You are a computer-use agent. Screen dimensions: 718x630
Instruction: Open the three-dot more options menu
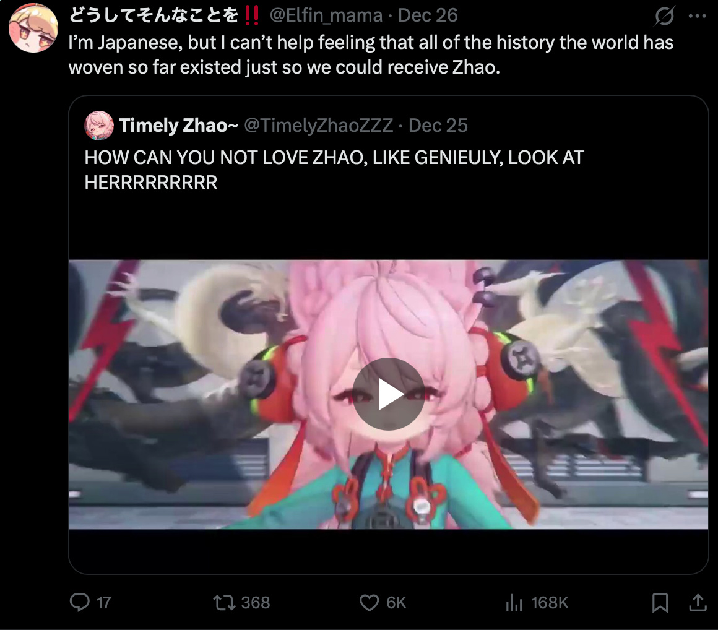tap(697, 16)
